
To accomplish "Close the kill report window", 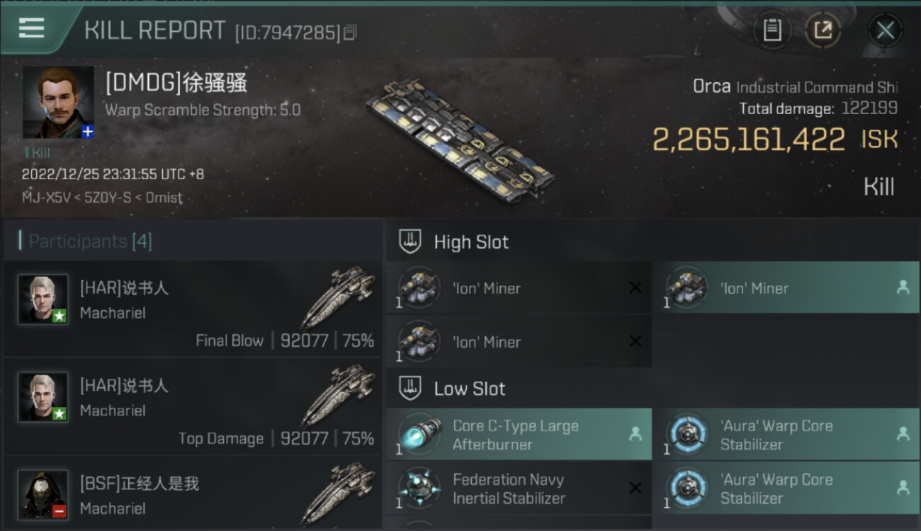I will pyautogui.click(x=885, y=30).
